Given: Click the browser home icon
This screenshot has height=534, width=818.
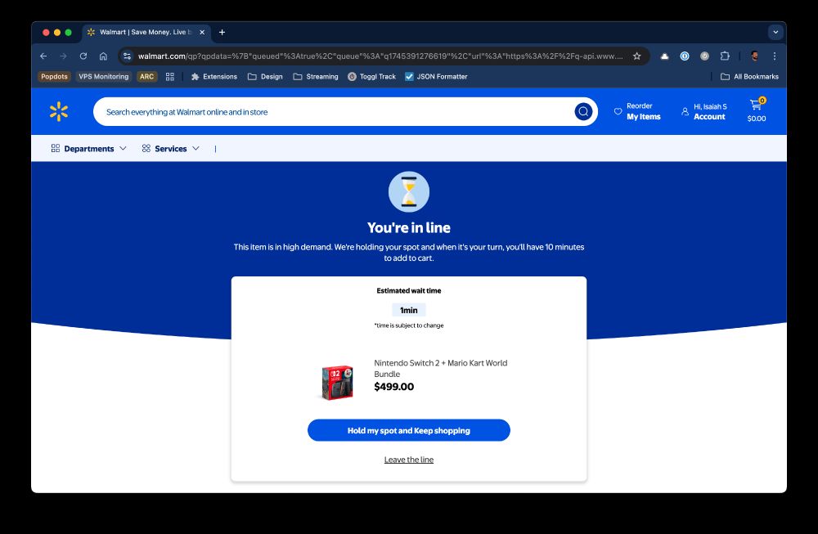Looking at the screenshot, I should coord(103,56).
